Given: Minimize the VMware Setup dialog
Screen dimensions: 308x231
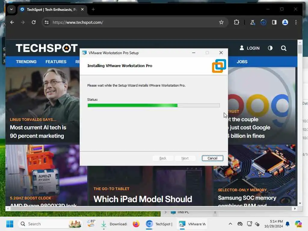Looking at the screenshot, I should (194, 53).
